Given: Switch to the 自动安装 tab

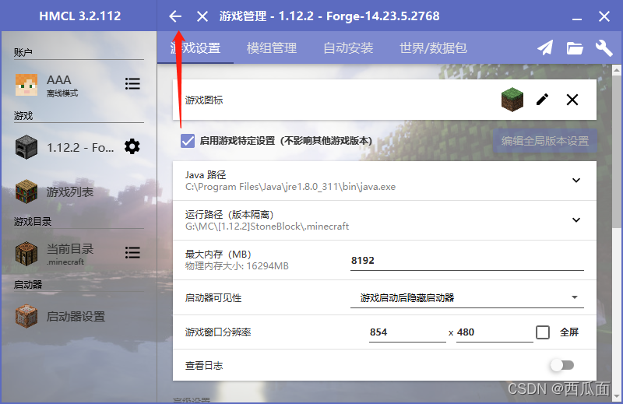Looking at the screenshot, I should coord(348,48).
